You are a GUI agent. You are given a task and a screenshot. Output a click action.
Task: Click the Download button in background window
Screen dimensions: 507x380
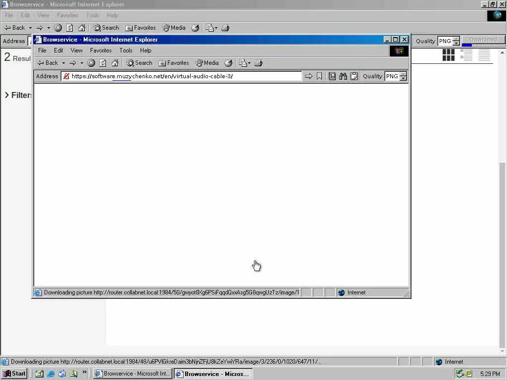pos(483,40)
